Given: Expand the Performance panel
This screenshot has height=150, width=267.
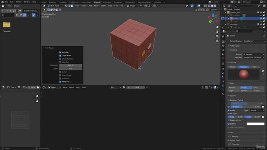Looking at the screenshot, I should click(x=234, y=46).
